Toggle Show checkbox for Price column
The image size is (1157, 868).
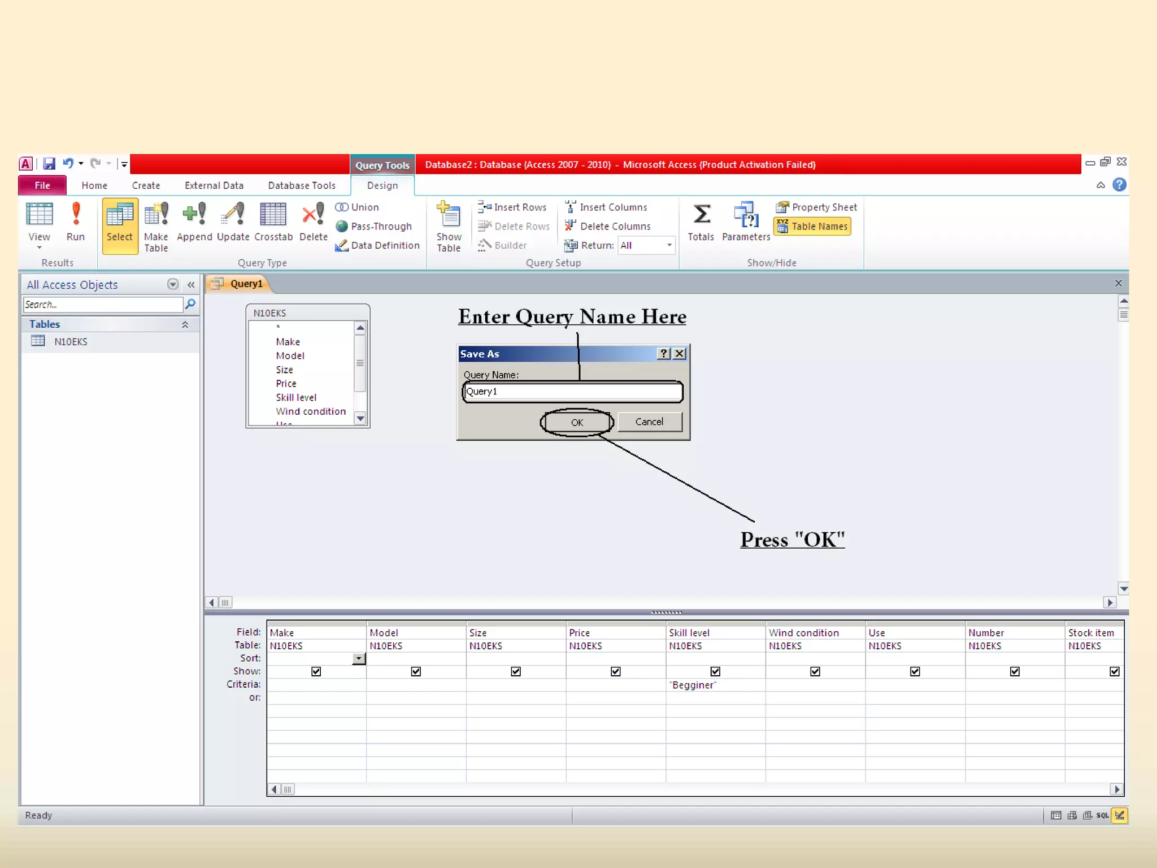point(616,671)
